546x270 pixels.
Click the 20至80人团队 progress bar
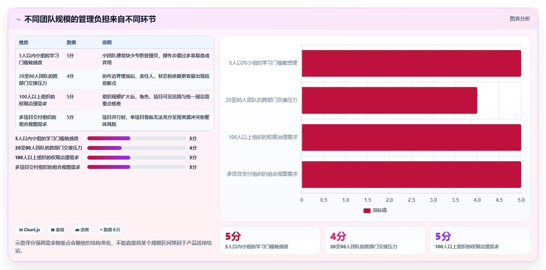pyautogui.click(x=136, y=148)
